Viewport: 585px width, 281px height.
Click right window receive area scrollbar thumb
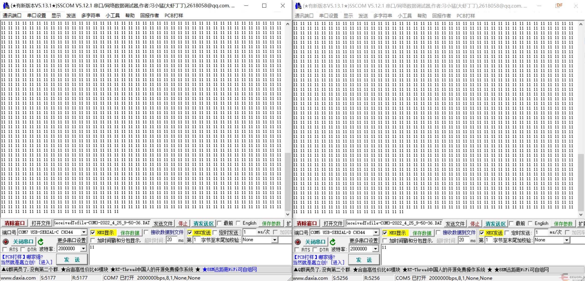(x=581, y=182)
